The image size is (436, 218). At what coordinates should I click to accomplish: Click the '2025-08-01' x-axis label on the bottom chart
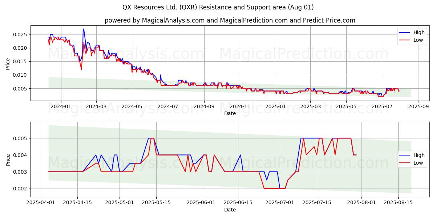point(362,203)
